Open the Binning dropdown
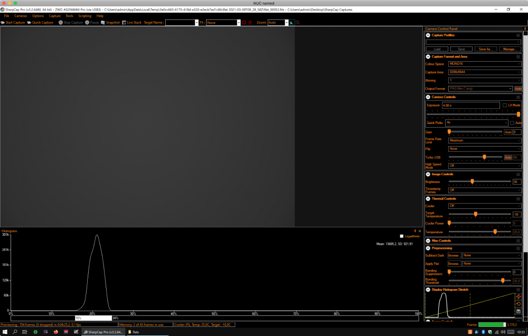 485,80
